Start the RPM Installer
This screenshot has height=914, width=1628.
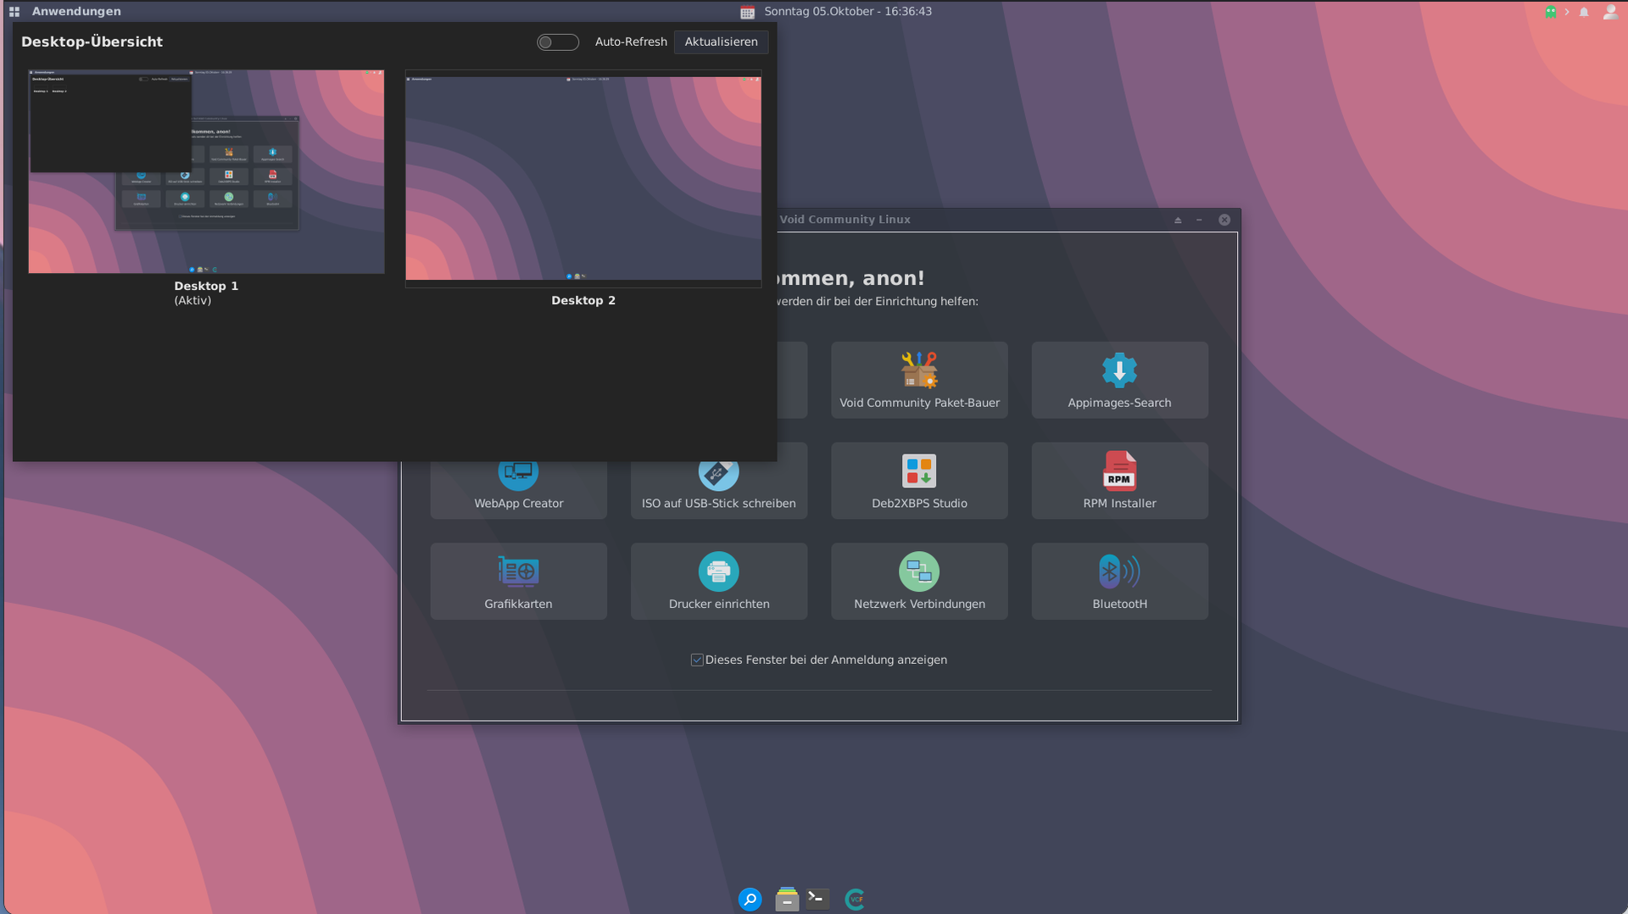click(1119, 481)
